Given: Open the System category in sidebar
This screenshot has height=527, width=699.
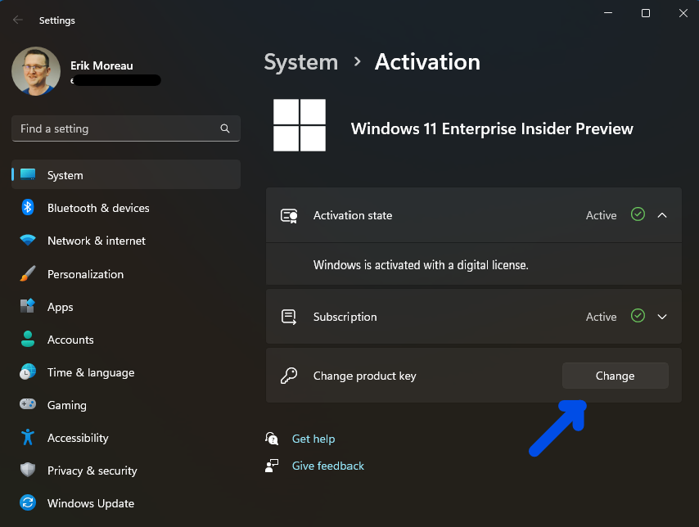Looking at the screenshot, I should pyautogui.click(x=65, y=175).
